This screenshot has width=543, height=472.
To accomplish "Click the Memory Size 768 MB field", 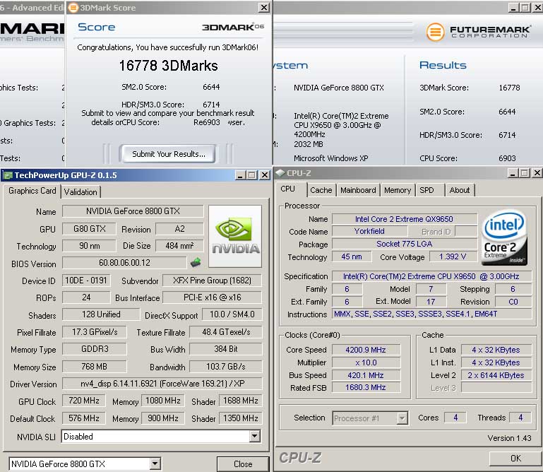I will [94, 366].
